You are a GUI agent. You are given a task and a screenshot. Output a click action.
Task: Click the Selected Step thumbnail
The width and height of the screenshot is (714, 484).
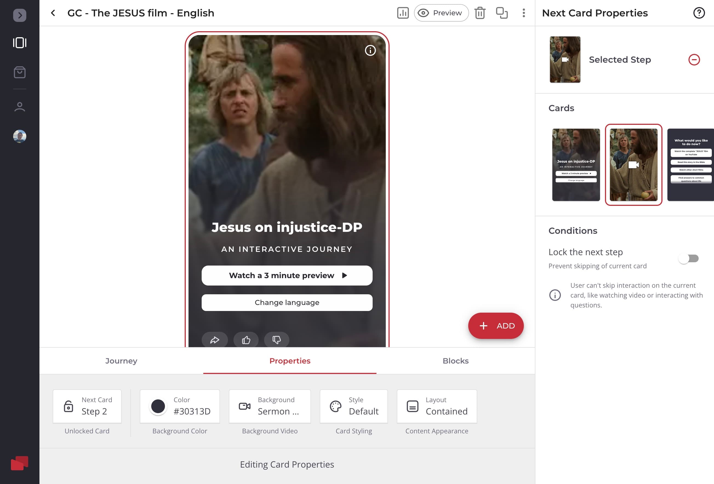tap(565, 59)
